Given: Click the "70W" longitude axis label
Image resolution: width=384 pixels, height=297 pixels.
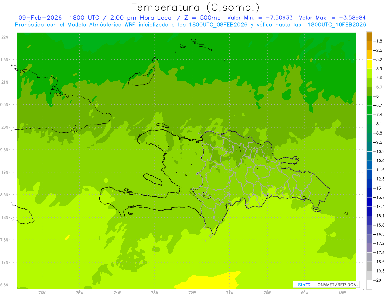Looking at the screenshot, I should click(267, 293).
